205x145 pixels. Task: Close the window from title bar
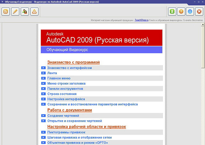pyautogui.click(x=202, y=2)
